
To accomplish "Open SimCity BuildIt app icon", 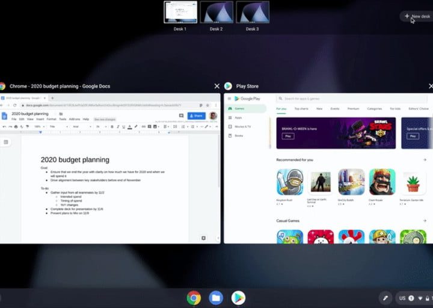I will pyautogui.click(x=352, y=182).
